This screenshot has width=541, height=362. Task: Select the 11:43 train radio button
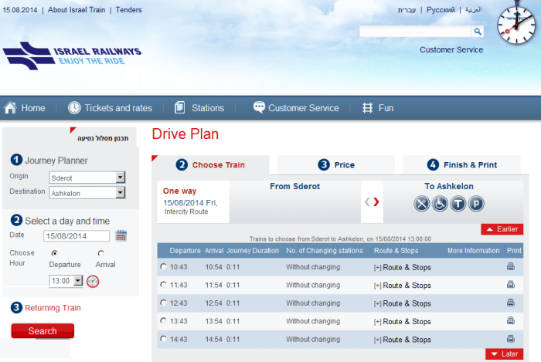click(163, 285)
